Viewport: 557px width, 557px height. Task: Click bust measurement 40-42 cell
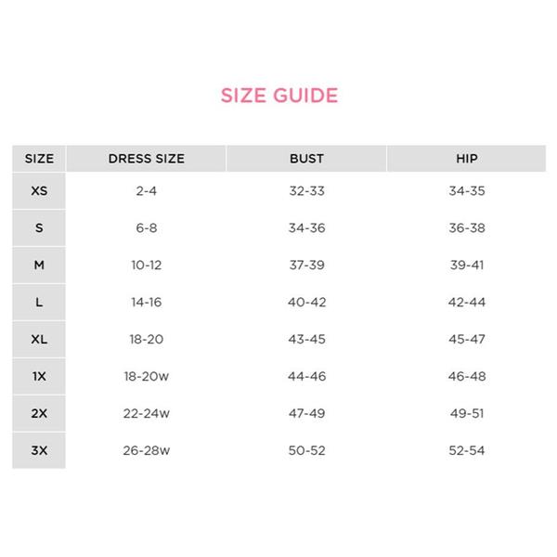[x=306, y=303]
